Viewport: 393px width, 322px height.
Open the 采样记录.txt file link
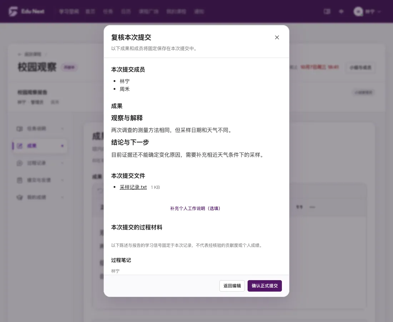[133, 187]
